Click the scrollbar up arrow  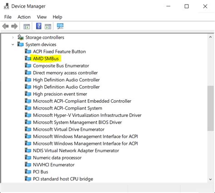(210, 37)
